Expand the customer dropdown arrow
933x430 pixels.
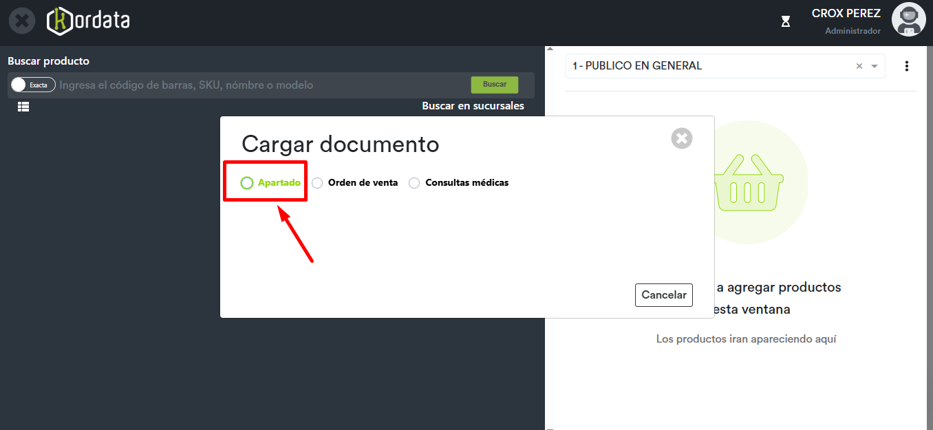(x=875, y=67)
